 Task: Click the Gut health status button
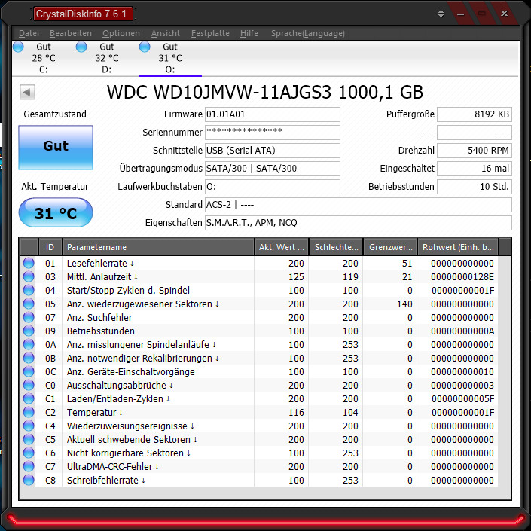point(56,148)
